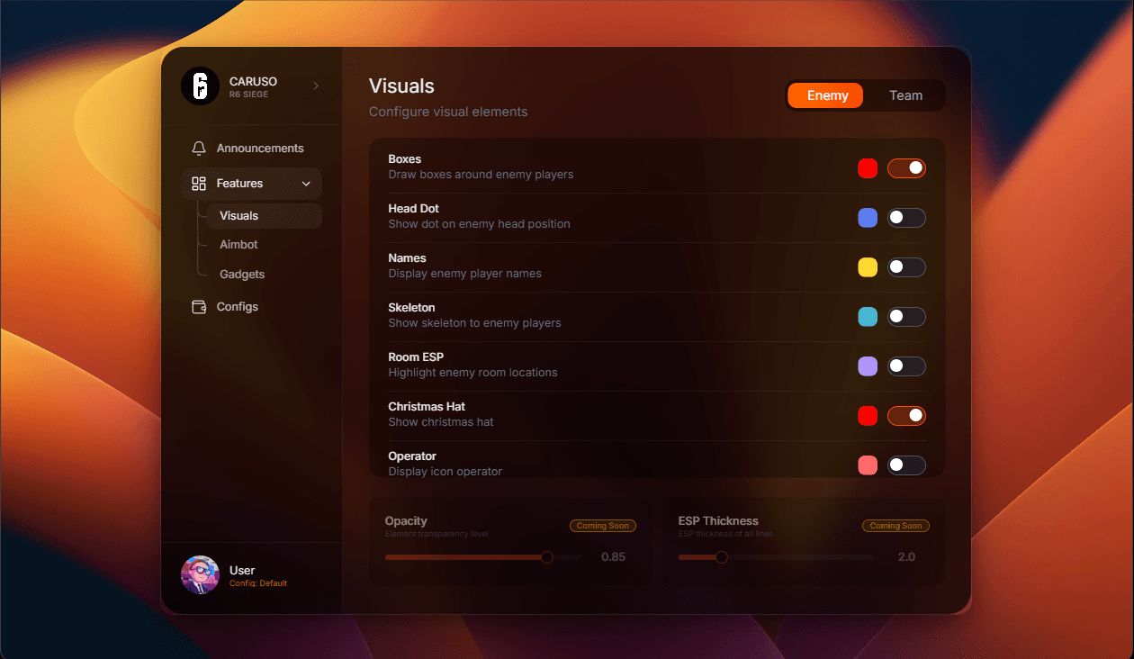
Task: Click the 'Visuals' page heading
Action: coord(401,86)
